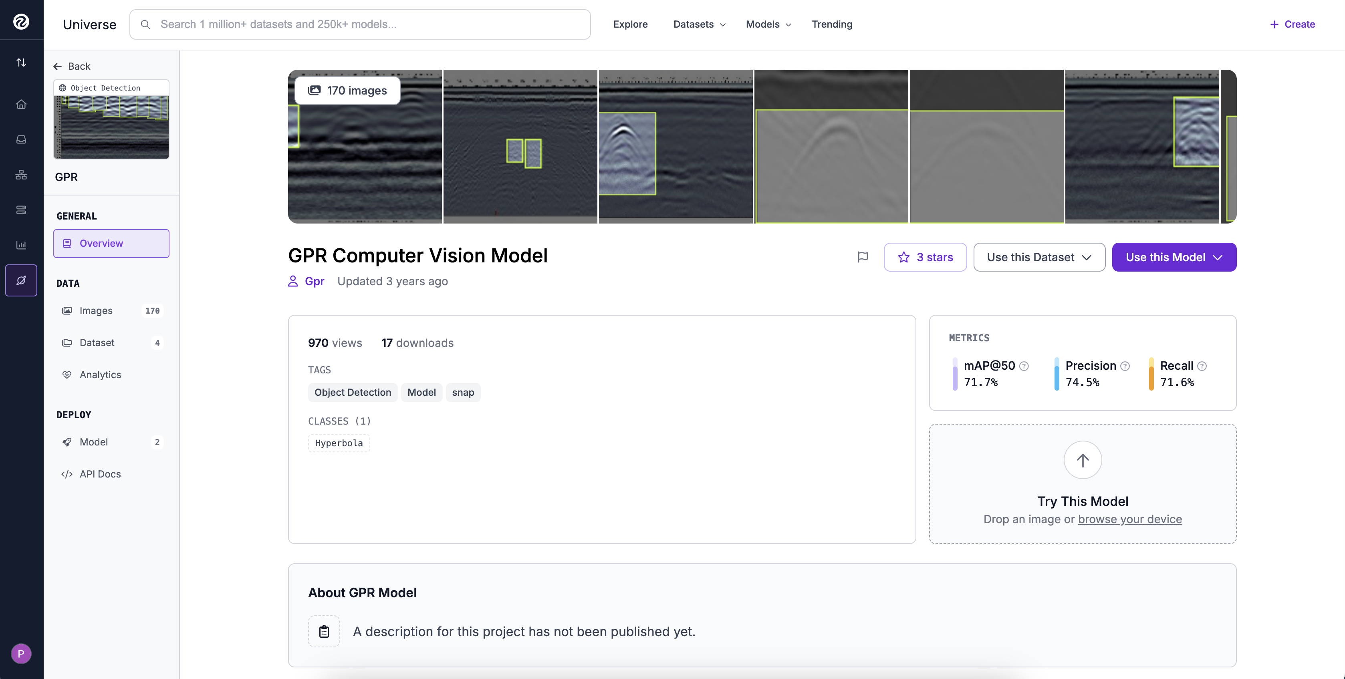The height and width of the screenshot is (679, 1345).
Task: Open the Explore menu item
Action: tap(630, 24)
